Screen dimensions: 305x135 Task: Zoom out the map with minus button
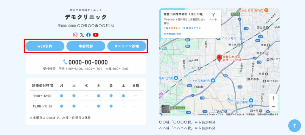[x=273, y=107]
